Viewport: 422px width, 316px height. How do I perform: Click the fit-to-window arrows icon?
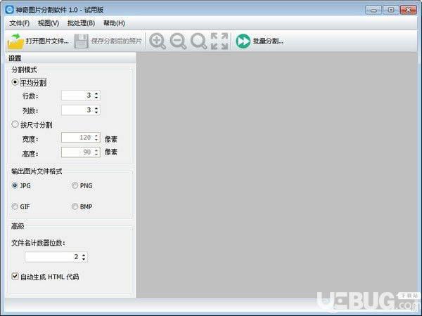pos(219,41)
